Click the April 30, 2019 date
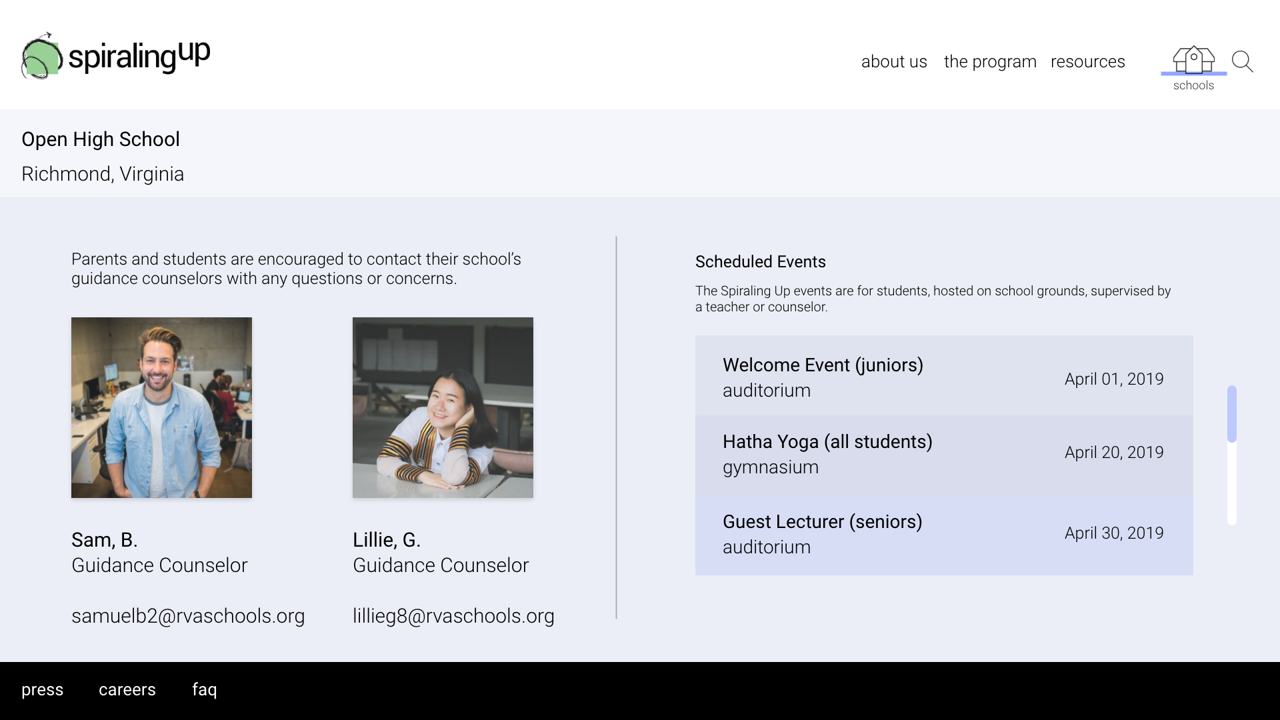The width and height of the screenshot is (1280, 720). coord(1114,533)
